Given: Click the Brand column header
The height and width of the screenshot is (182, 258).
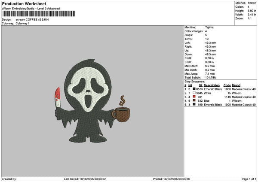Looking at the screenshot, I should (236, 85).
